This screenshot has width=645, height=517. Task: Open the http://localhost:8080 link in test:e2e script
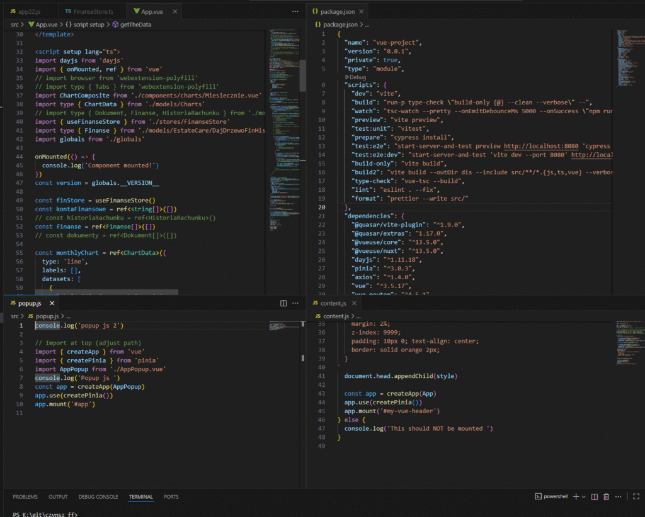(x=540, y=146)
